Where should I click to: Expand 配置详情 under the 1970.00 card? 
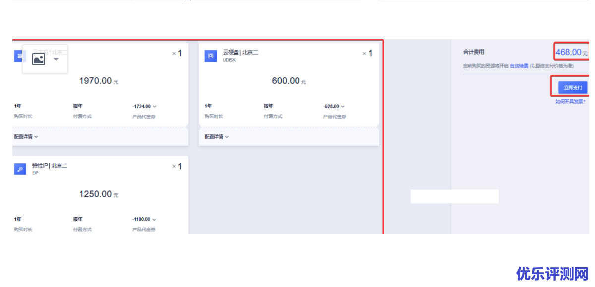coord(26,137)
